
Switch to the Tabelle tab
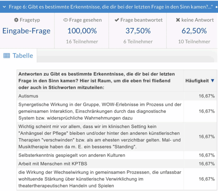pyautogui.click(x=23, y=55)
